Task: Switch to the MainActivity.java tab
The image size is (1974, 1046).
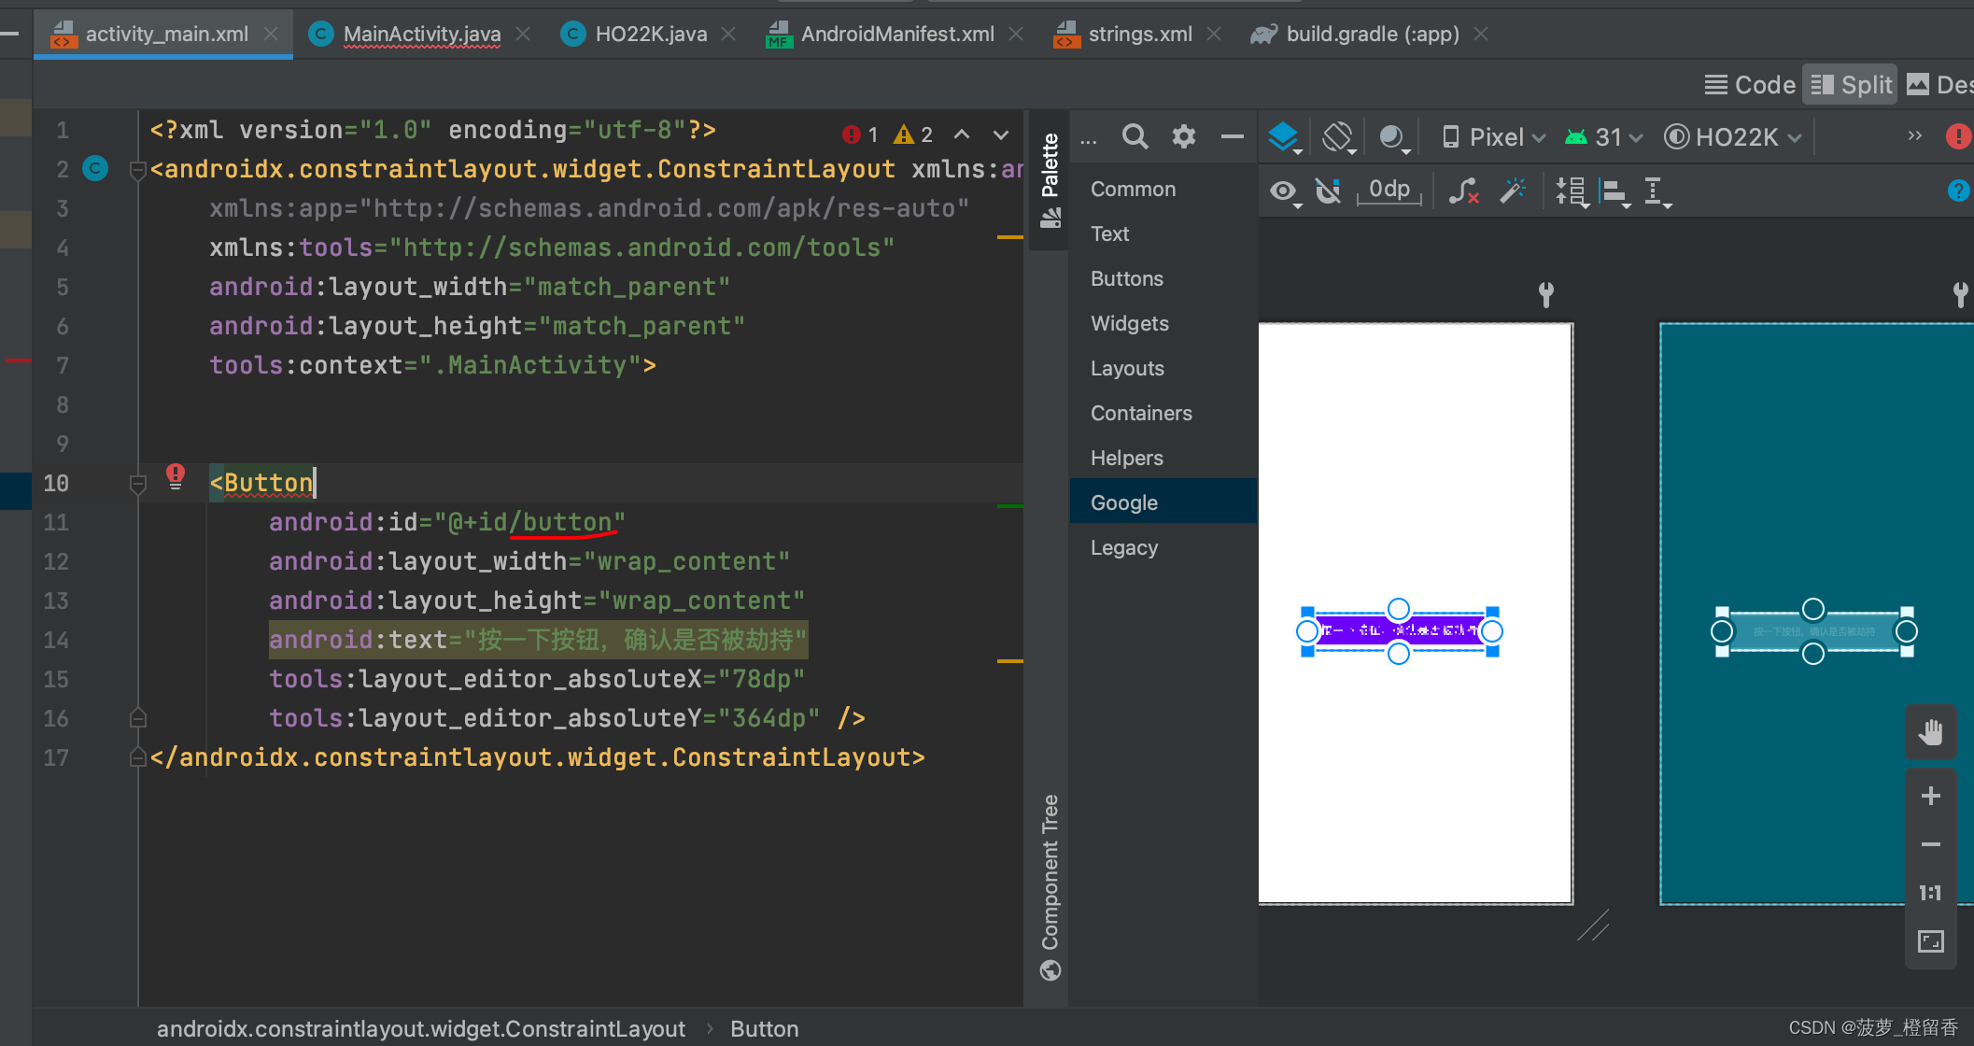Action: coord(421,35)
